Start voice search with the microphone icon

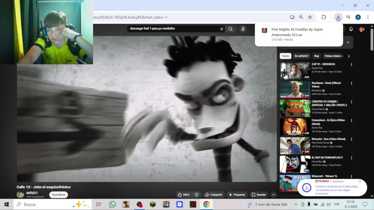(243, 29)
